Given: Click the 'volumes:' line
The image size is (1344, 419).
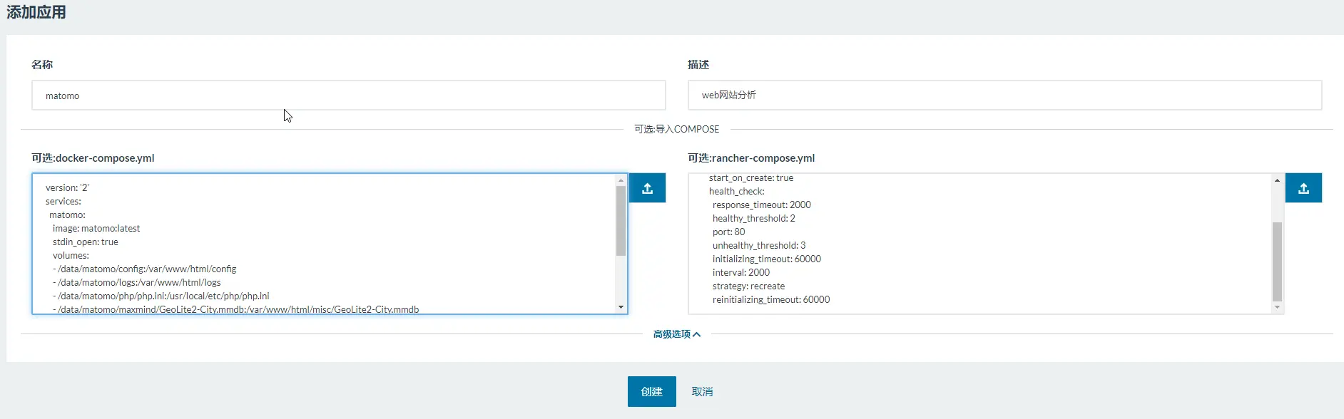Looking at the screenshot, I should coord(71,256).
